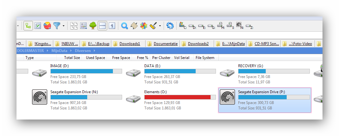Go to disc drive I: in toolbar
The image size is (339, 136).
[x=230, y=25]
